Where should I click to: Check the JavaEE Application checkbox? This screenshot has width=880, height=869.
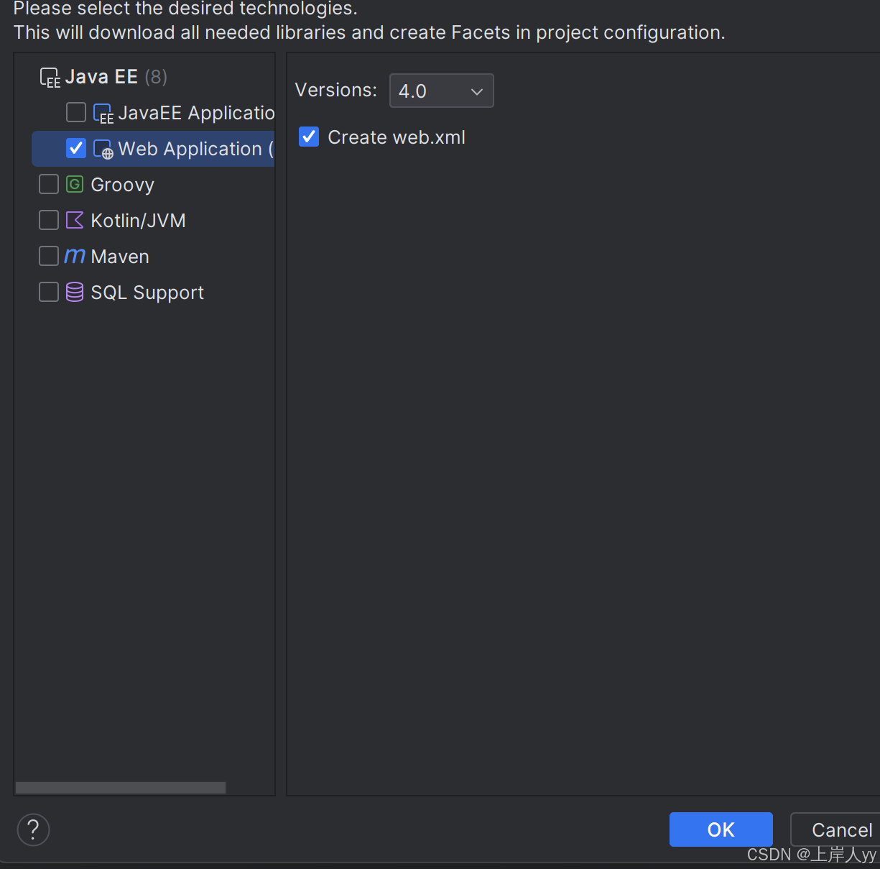75,112
